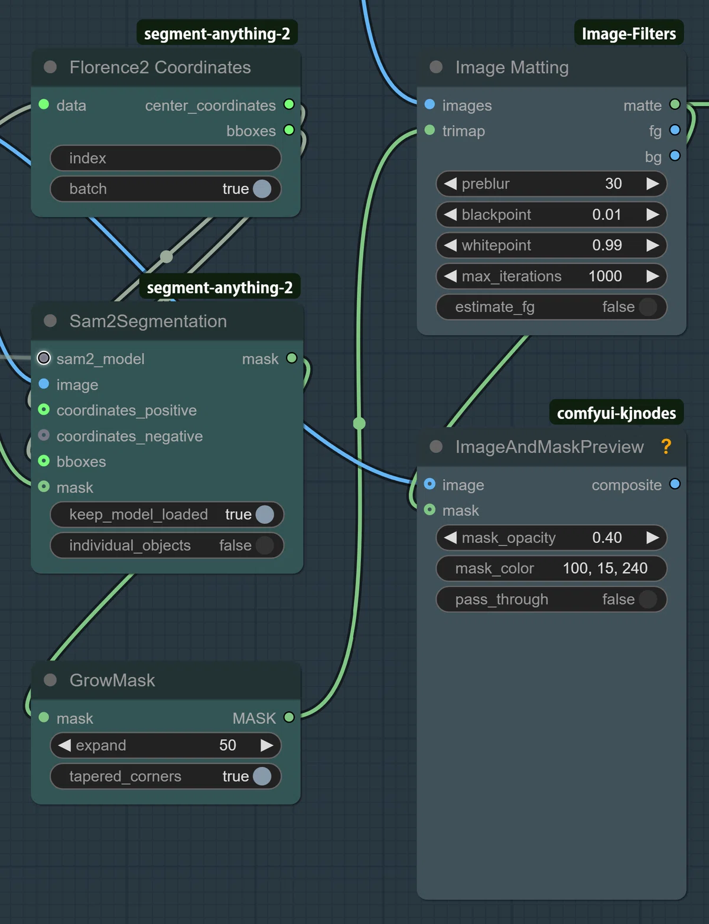Click the preblur value 30
Screen dimensions: 709x924
[x=613, y=184]
